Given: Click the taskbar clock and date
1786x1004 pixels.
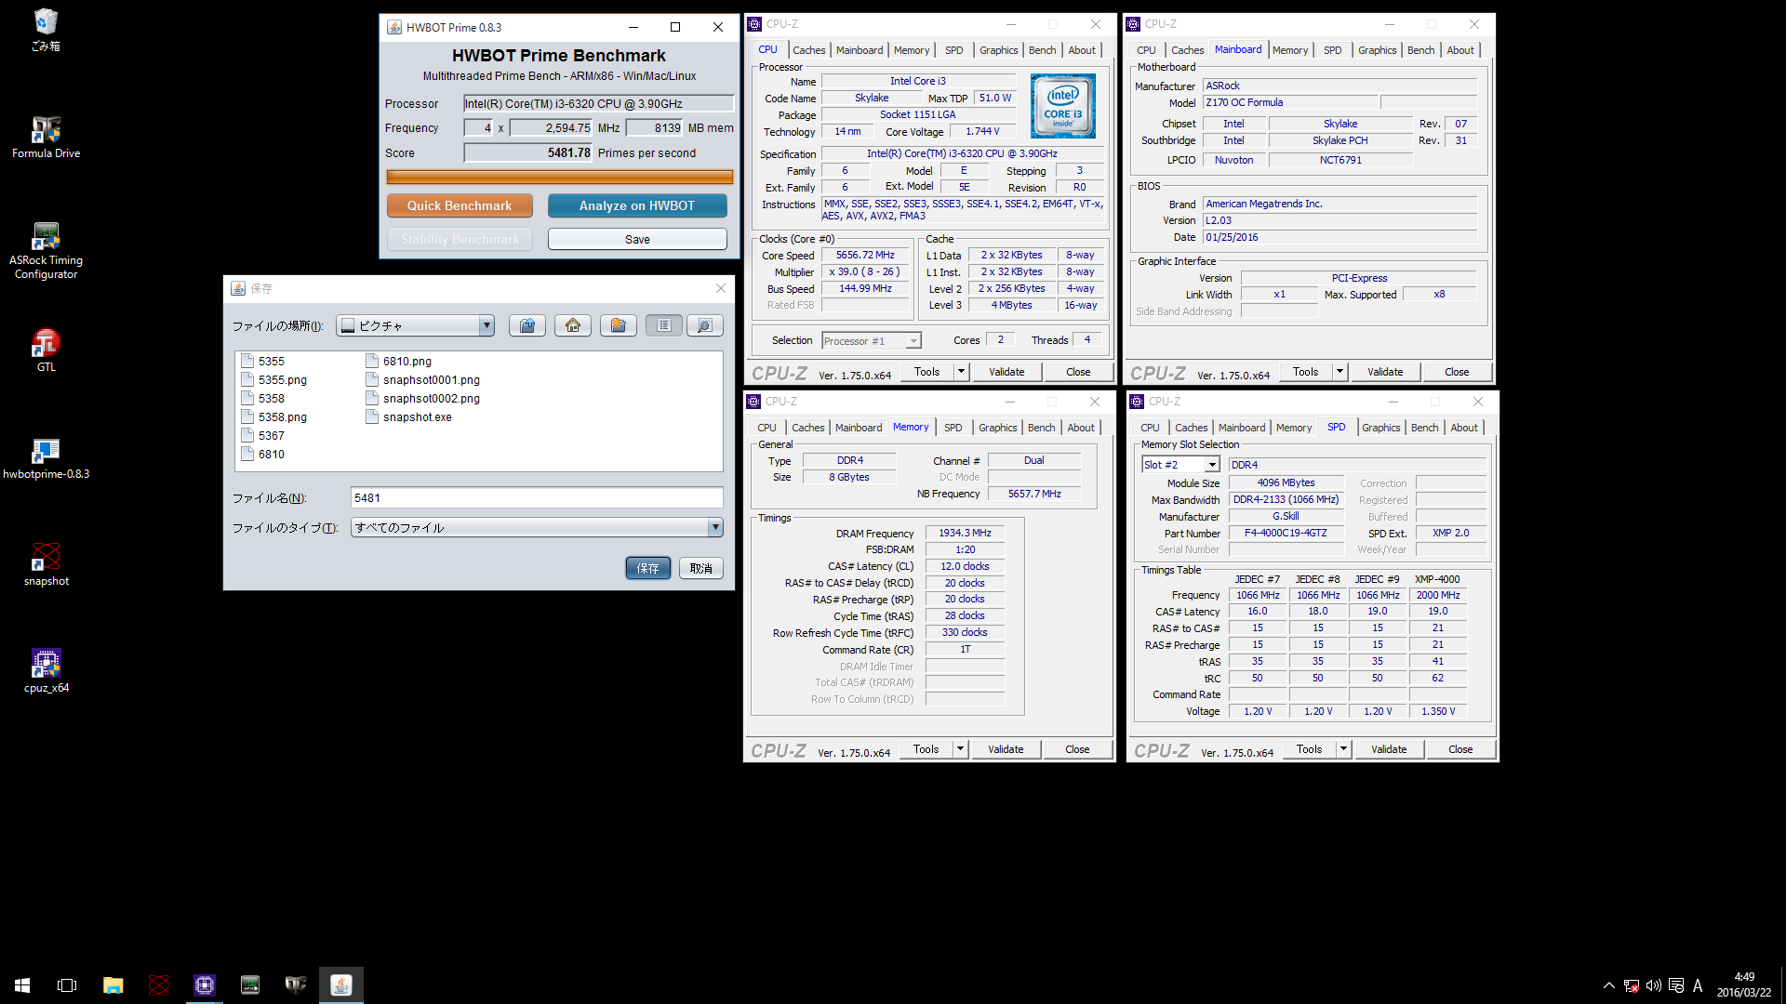Looking at the screenshot, I should (1744, 984).
